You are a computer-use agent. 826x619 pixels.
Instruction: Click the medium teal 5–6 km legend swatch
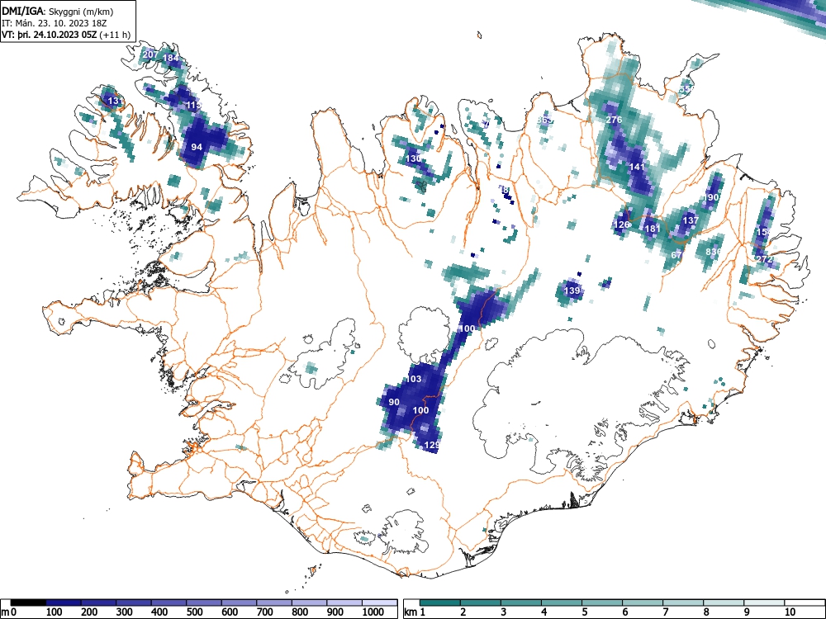(x=602, y=602)
